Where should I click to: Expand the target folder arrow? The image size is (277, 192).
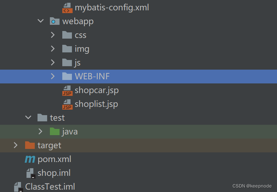[15, 145]
